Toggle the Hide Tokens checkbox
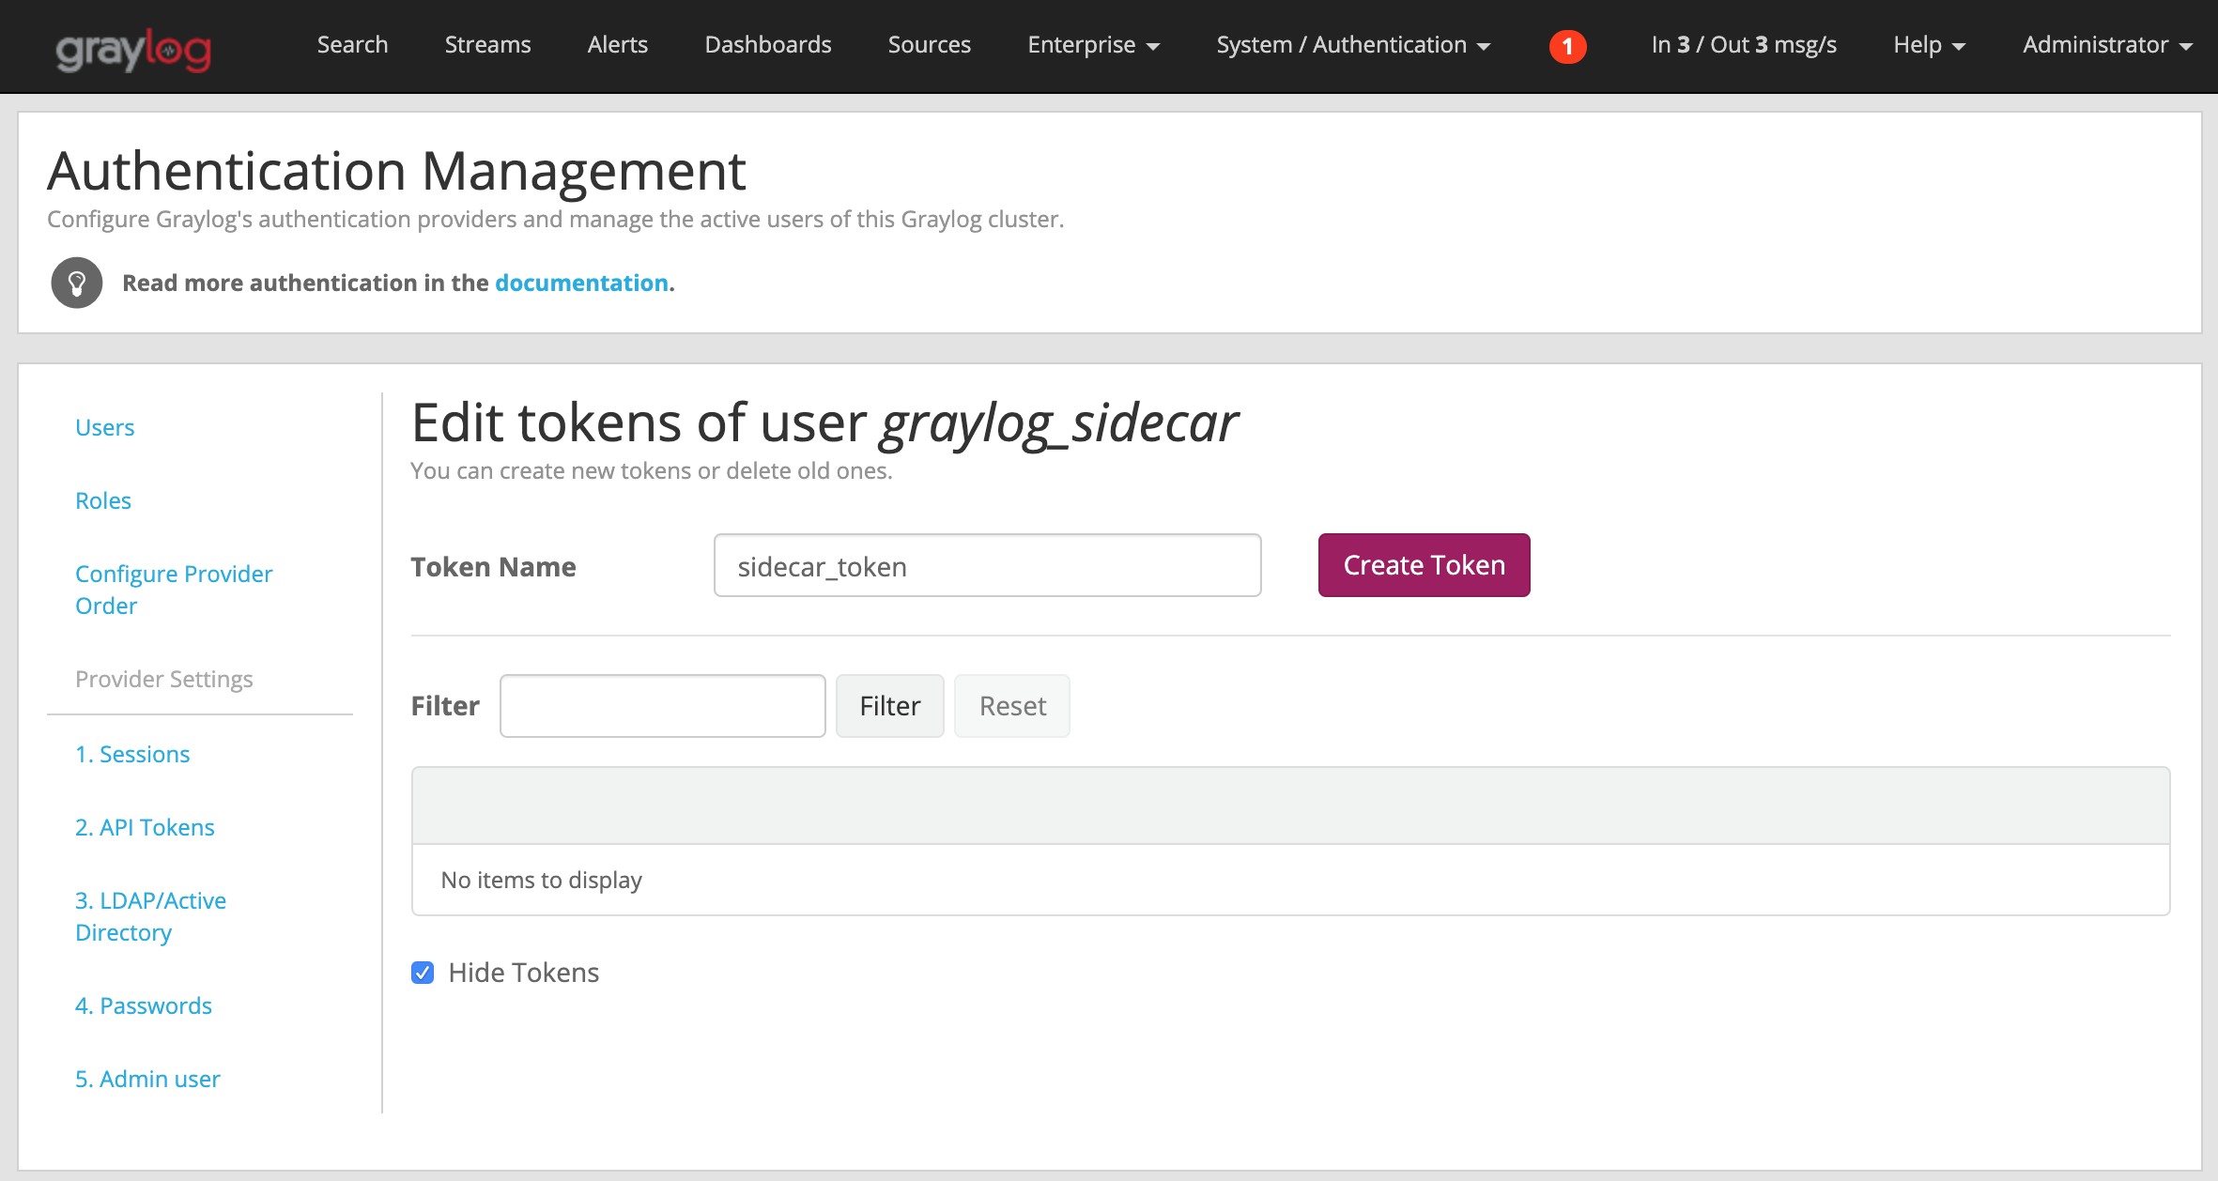Viewport: 2218px width, 1181px height. point(423,973)
